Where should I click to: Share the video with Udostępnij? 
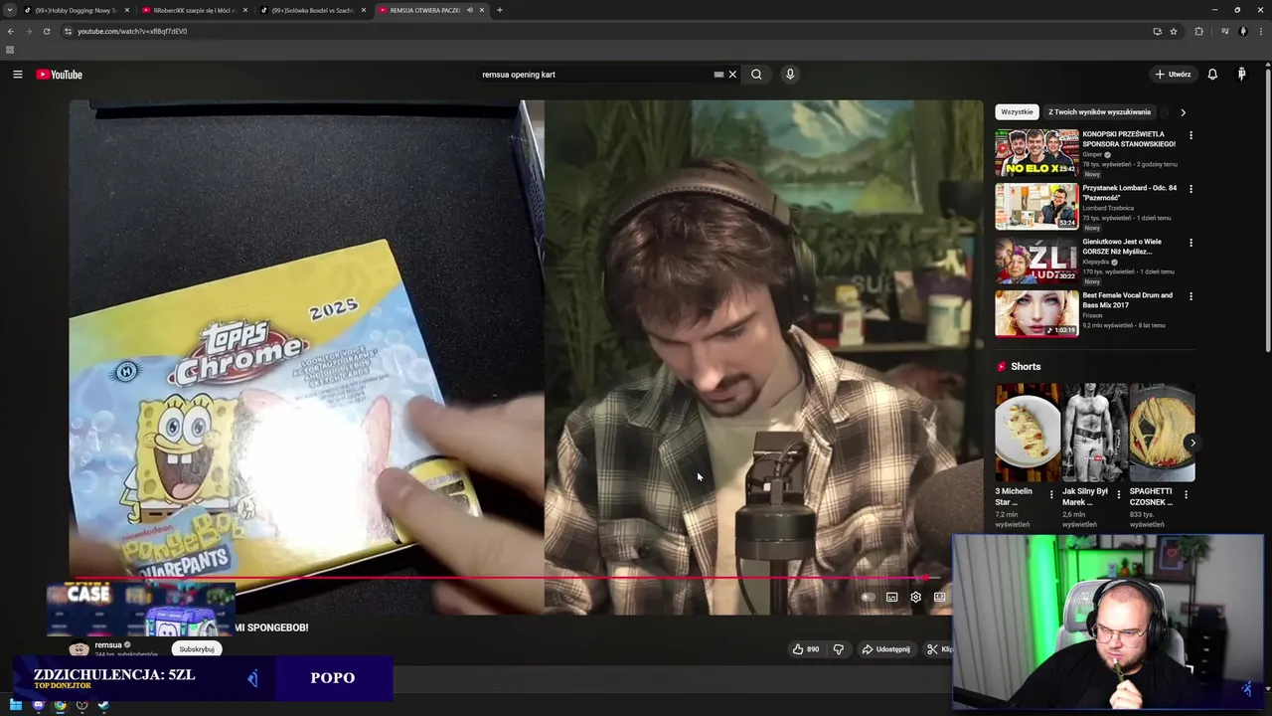[885, 649]
